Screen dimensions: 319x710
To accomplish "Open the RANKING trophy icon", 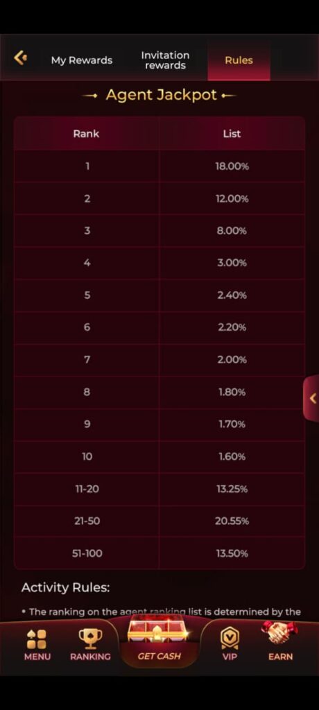I will pyautogui.click(x=90, y=639).
